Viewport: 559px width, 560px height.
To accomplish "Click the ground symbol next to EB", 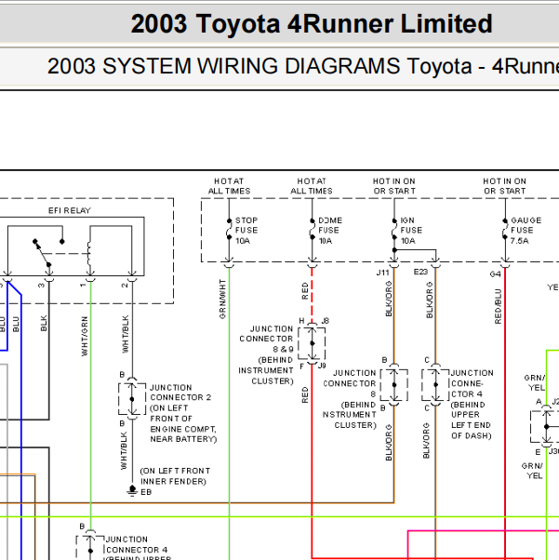I will tap(132, 491).
